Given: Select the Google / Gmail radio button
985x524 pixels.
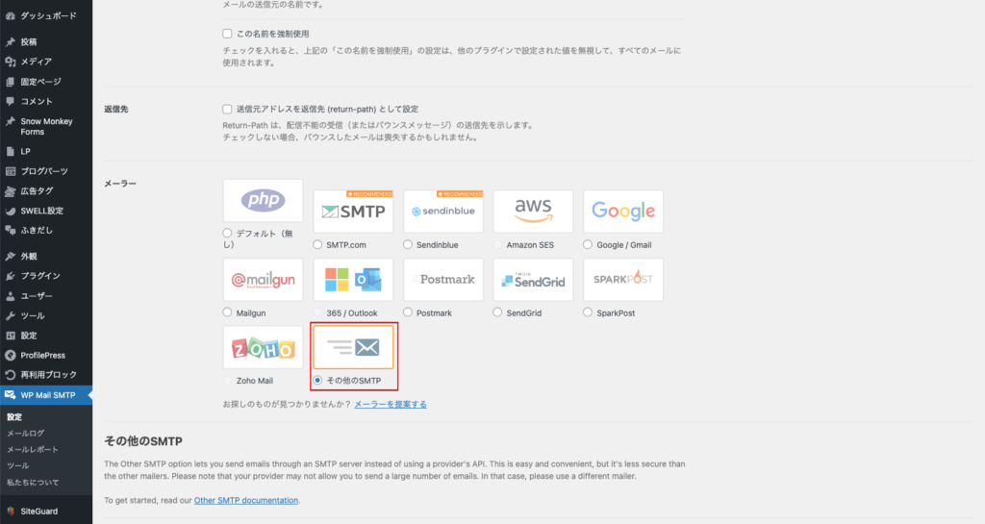Looking at the screenshot, I should [588, 245].
